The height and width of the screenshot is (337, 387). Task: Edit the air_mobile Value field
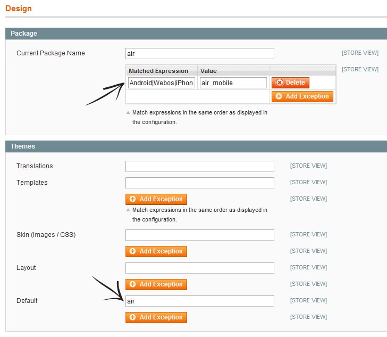click(x=233, y=83)
